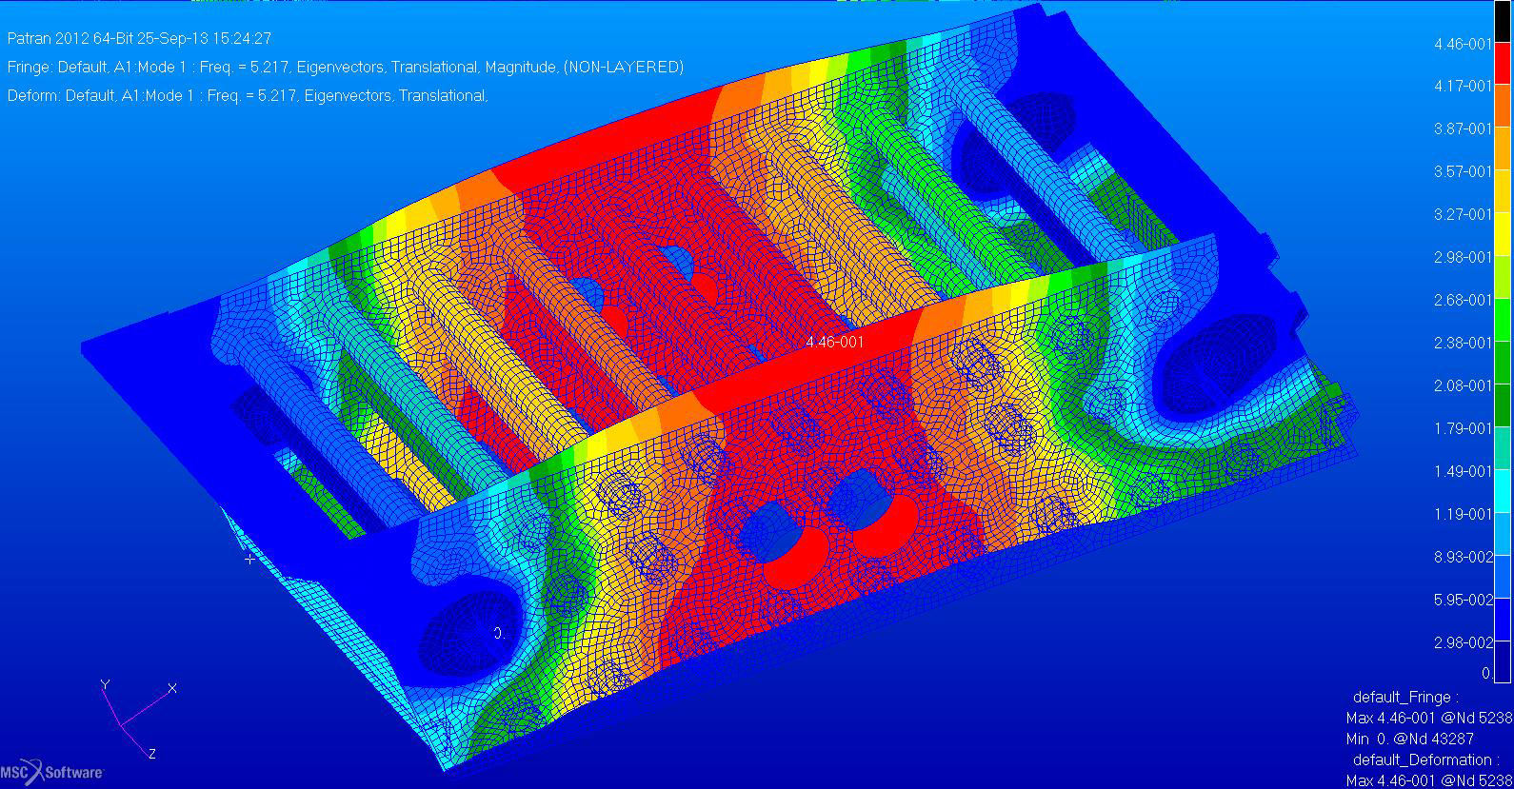Select the black swatch atop the legend
This screenshot has width=1514, height=789.
(1503, 23)
